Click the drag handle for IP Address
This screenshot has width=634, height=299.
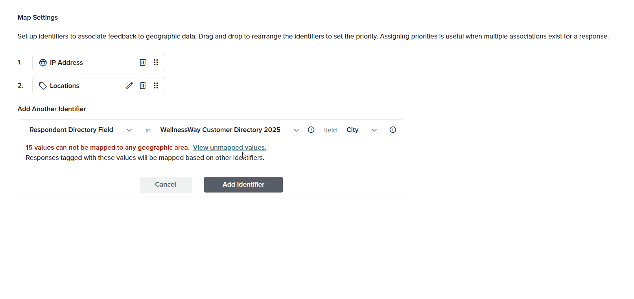[x=156, y=62]
